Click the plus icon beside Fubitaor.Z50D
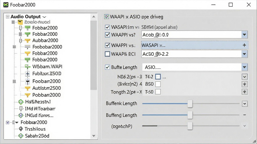This screenshot has height=144, width=257. click(28, 74)
